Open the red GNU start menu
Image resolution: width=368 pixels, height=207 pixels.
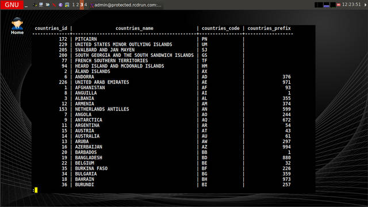(x=11, y=5)
